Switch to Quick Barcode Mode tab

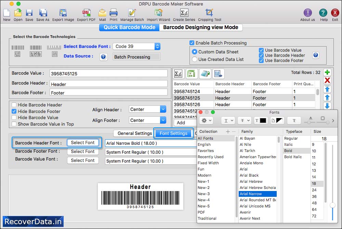[129, 27]
